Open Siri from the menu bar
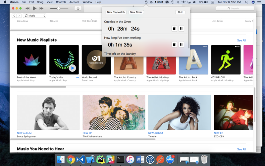This screenshot has height=166, width=265. click(253, 2)
